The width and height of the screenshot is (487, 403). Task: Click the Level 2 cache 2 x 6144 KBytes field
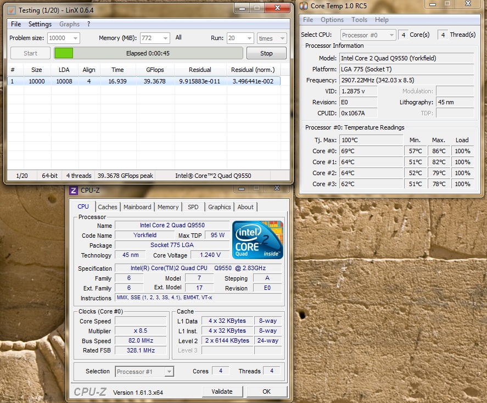pyautogui.click(x=227, y=340)
